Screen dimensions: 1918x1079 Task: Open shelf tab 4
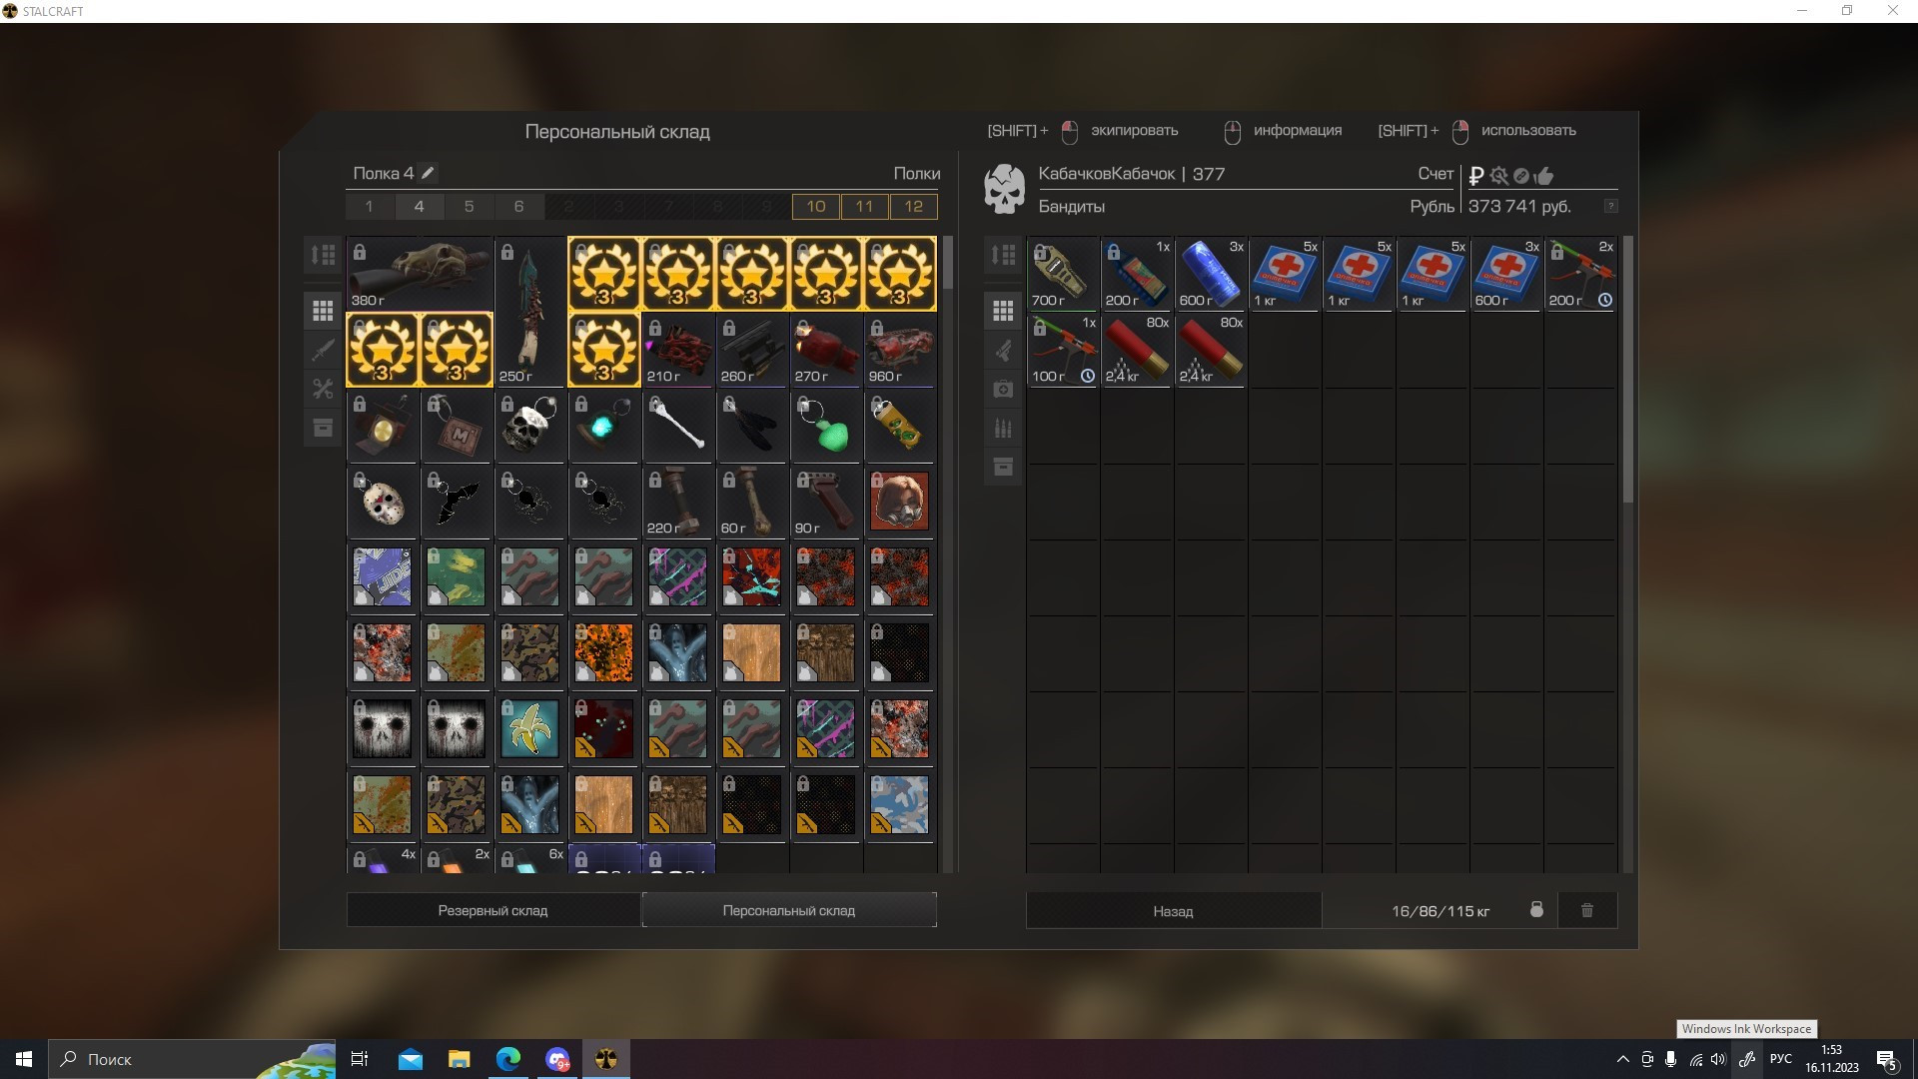tap(420, 206)
